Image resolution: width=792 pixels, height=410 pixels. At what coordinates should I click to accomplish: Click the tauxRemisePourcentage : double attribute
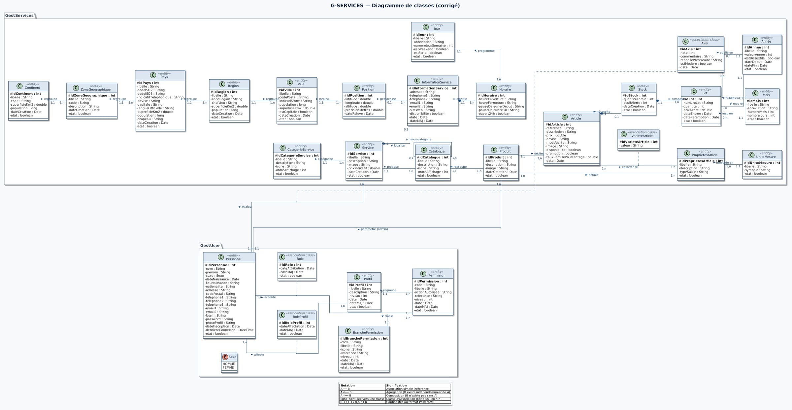pyautogui.click(x=572, y=157)
